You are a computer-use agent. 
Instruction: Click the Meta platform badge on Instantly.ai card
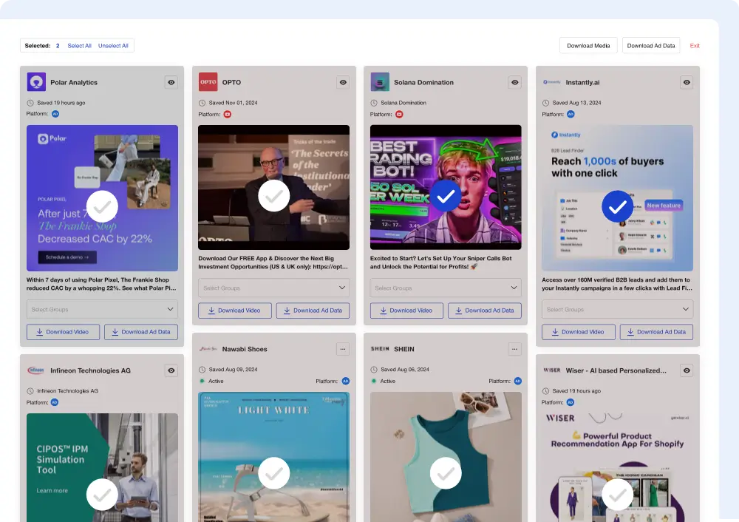point(570,114)
